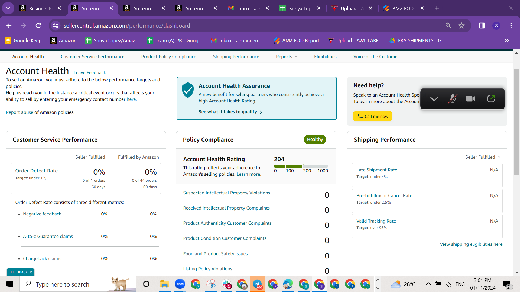Click Learn more about Account Health Rating
520x292 pixels.
(248, 174)
